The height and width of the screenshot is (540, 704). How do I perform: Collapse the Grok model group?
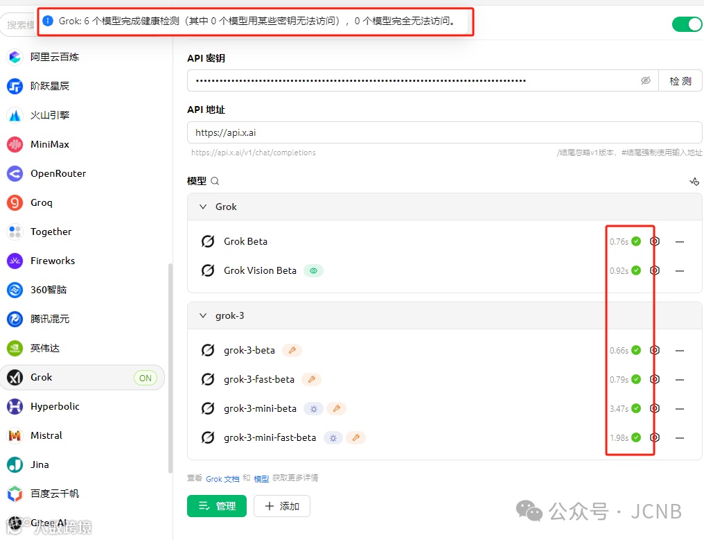coord(203,207)
